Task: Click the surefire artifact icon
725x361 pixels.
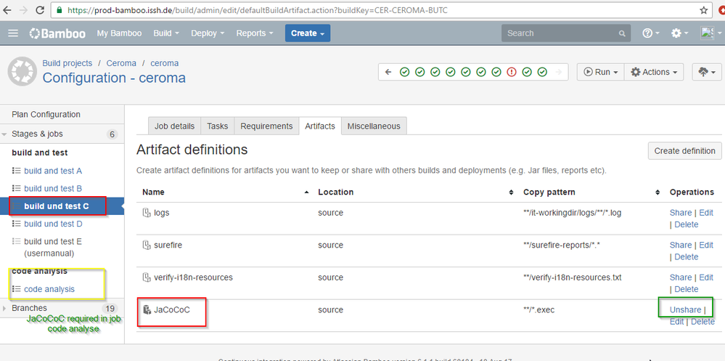Action: pos(147,246)
